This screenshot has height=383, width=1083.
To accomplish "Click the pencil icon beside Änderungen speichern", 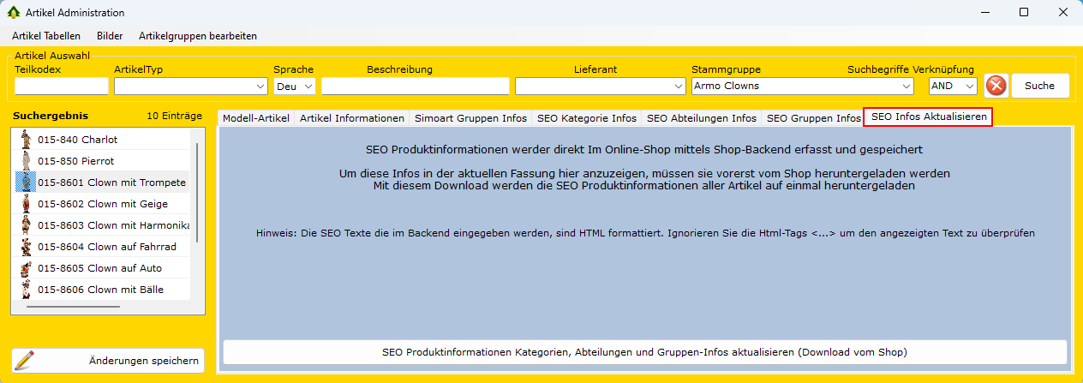I will pyautogui.click(x=26, y=361).
